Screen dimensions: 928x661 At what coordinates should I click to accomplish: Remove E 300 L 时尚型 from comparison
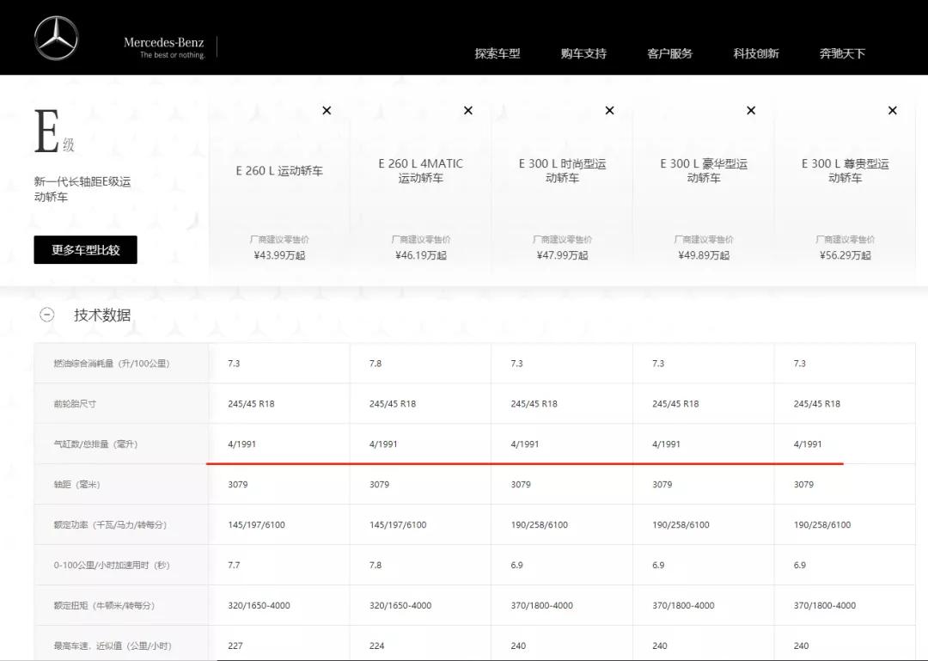point(609,111)
